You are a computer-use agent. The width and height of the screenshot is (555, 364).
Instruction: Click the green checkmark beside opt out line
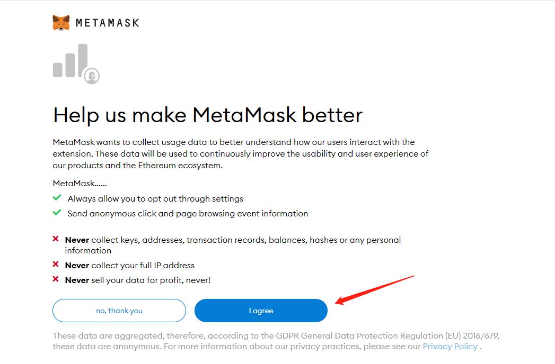click(57, 198)
